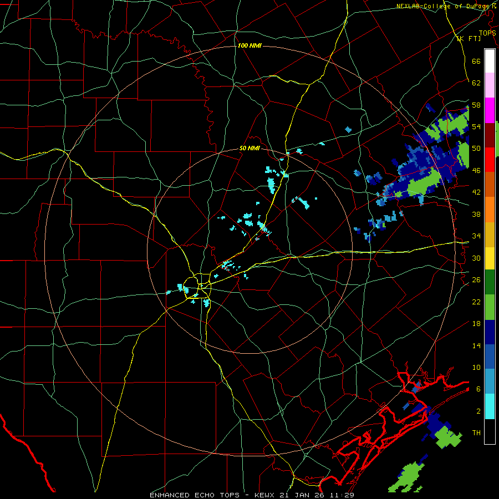Click the legend value "26"

tap(476, 280)
